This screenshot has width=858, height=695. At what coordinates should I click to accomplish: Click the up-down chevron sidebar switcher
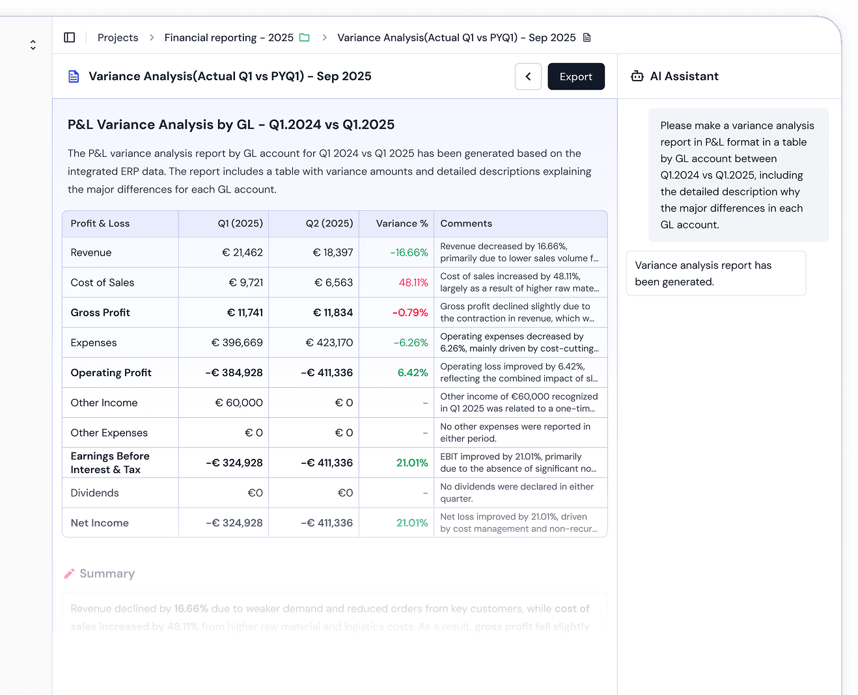[x=33, y=45]
